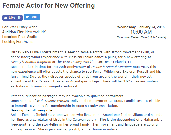Select the 'New York, NY' audition city text
This screenshot has height=135, width=171.
(36, 32)
